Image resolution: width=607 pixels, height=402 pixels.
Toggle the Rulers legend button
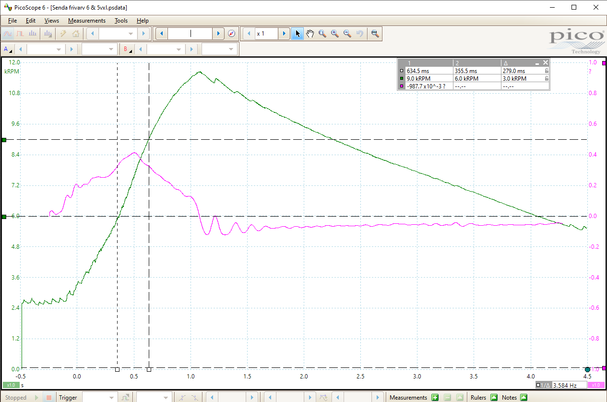pyautogui.click(x=494, y=397)
